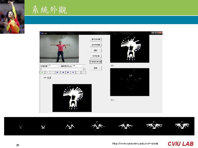Click the Form1 window title bar icon
The image size is (198, 148).
[41, 33]
